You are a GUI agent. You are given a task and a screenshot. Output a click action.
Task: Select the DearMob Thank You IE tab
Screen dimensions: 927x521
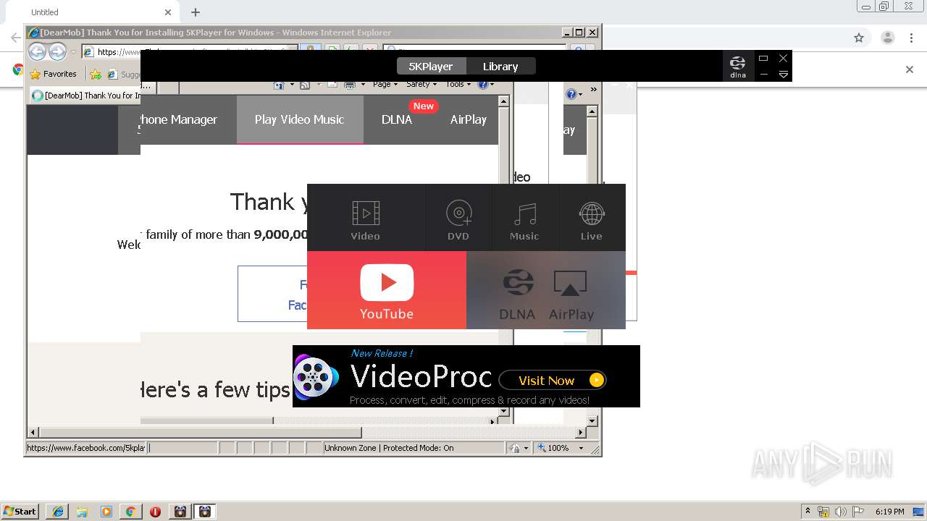click(85, 96)
